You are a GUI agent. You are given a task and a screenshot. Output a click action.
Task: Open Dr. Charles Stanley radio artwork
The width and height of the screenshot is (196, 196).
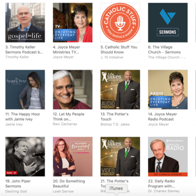point(168,156)
